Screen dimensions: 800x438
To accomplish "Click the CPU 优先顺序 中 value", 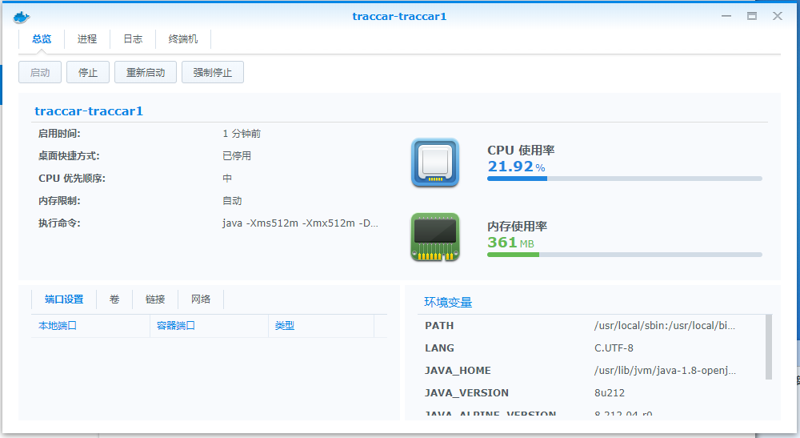I will (x=227, y=178).
